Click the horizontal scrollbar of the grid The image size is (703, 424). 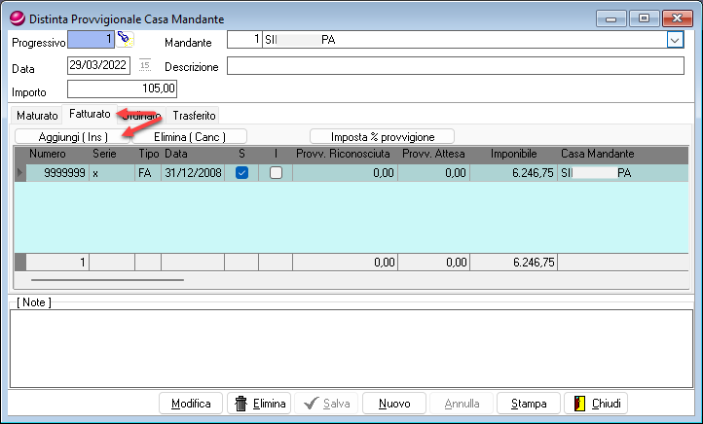(108, 280)
